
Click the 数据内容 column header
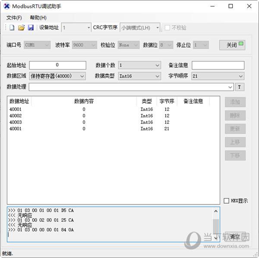pos(84,101)
